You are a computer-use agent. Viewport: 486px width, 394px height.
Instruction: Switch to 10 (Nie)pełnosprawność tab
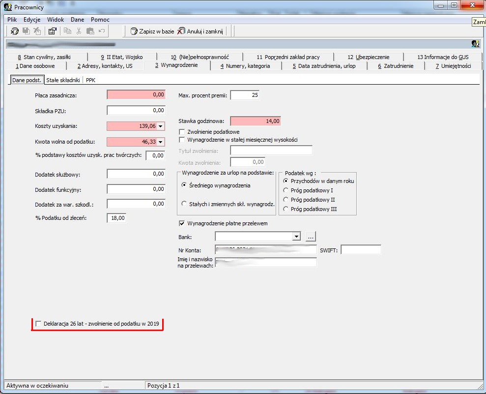200,57
